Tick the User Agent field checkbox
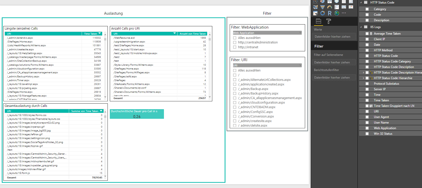The image size is (422, 188). click(367, 117)
